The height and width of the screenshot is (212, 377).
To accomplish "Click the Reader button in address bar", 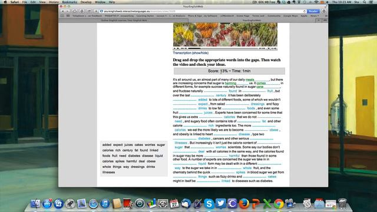I will coord(313,11).
